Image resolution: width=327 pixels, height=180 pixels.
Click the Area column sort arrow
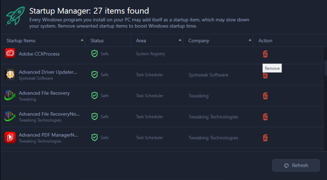(180, 40)
